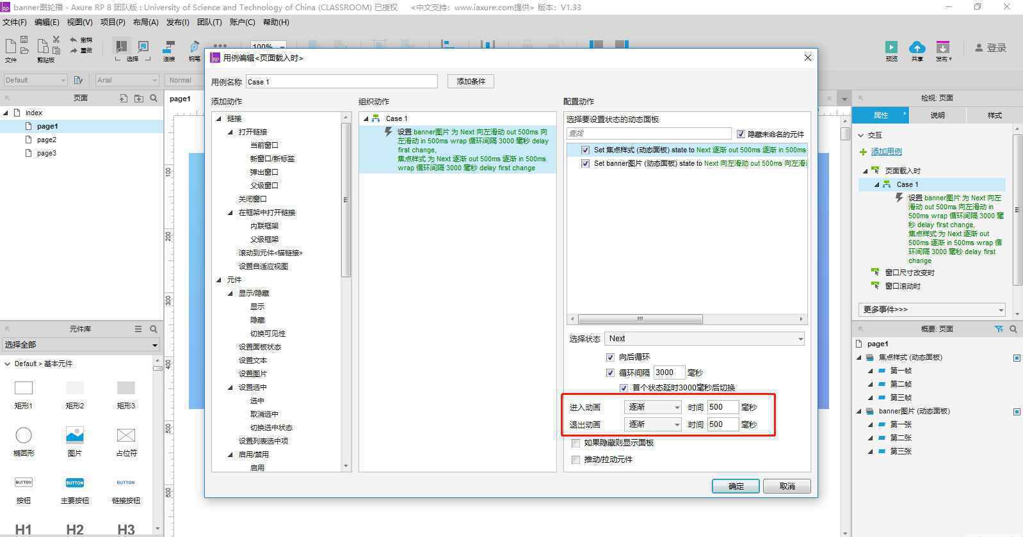Click search icon in pages panel

154,98
